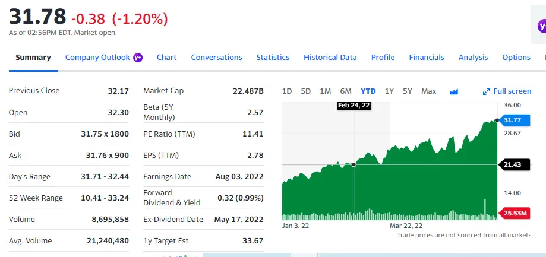The image size is (546, 257).
Task: Switch the chart type using the area-chart icon
Action: [x=455, y=91]
